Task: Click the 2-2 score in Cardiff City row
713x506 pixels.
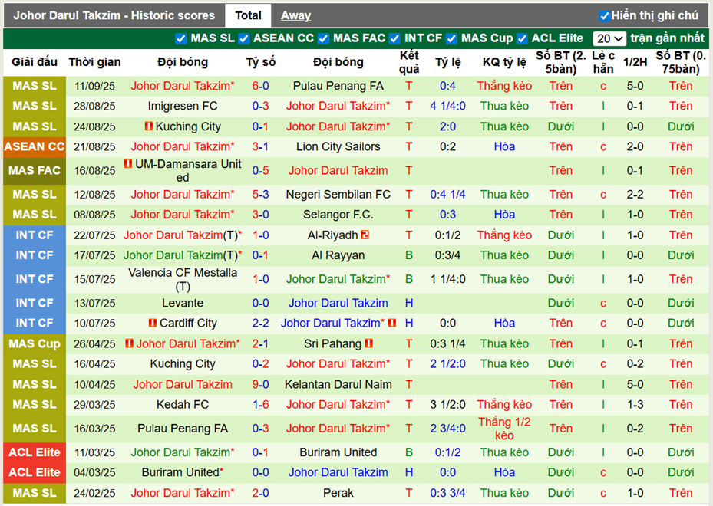Action: [260, 323]
